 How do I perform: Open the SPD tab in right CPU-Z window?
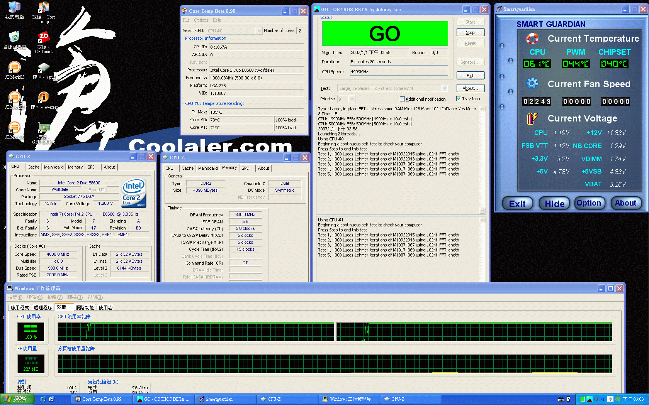click(245, 168)
